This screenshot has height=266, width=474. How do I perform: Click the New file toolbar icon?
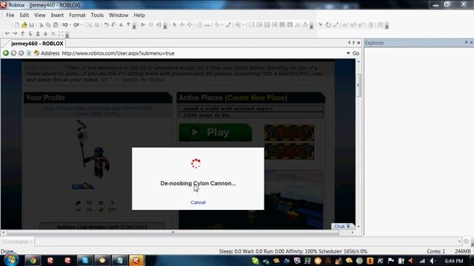(17, 25)
